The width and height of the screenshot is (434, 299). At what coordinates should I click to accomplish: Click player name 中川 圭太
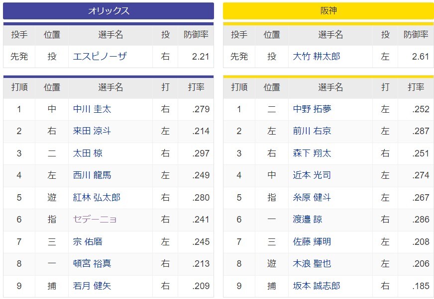[92, 109]
